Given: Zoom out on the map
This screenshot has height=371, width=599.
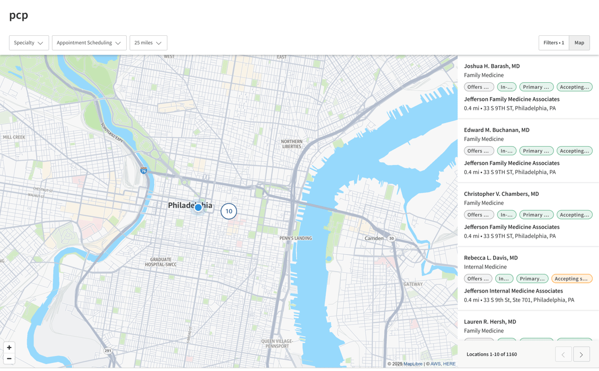Looking at the screenshot, I should tap(9, 358).
